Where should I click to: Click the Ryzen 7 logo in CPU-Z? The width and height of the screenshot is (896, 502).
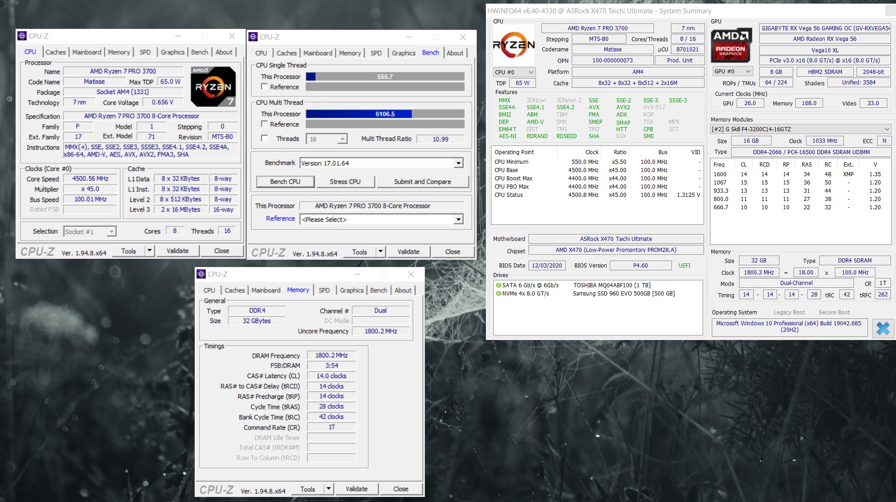[x=213, y=86]
